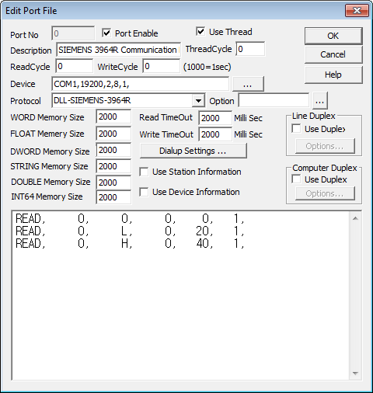The image size is (373, 393).
Task: Click the browse button next to Option field
Action: tap(320, 101)
